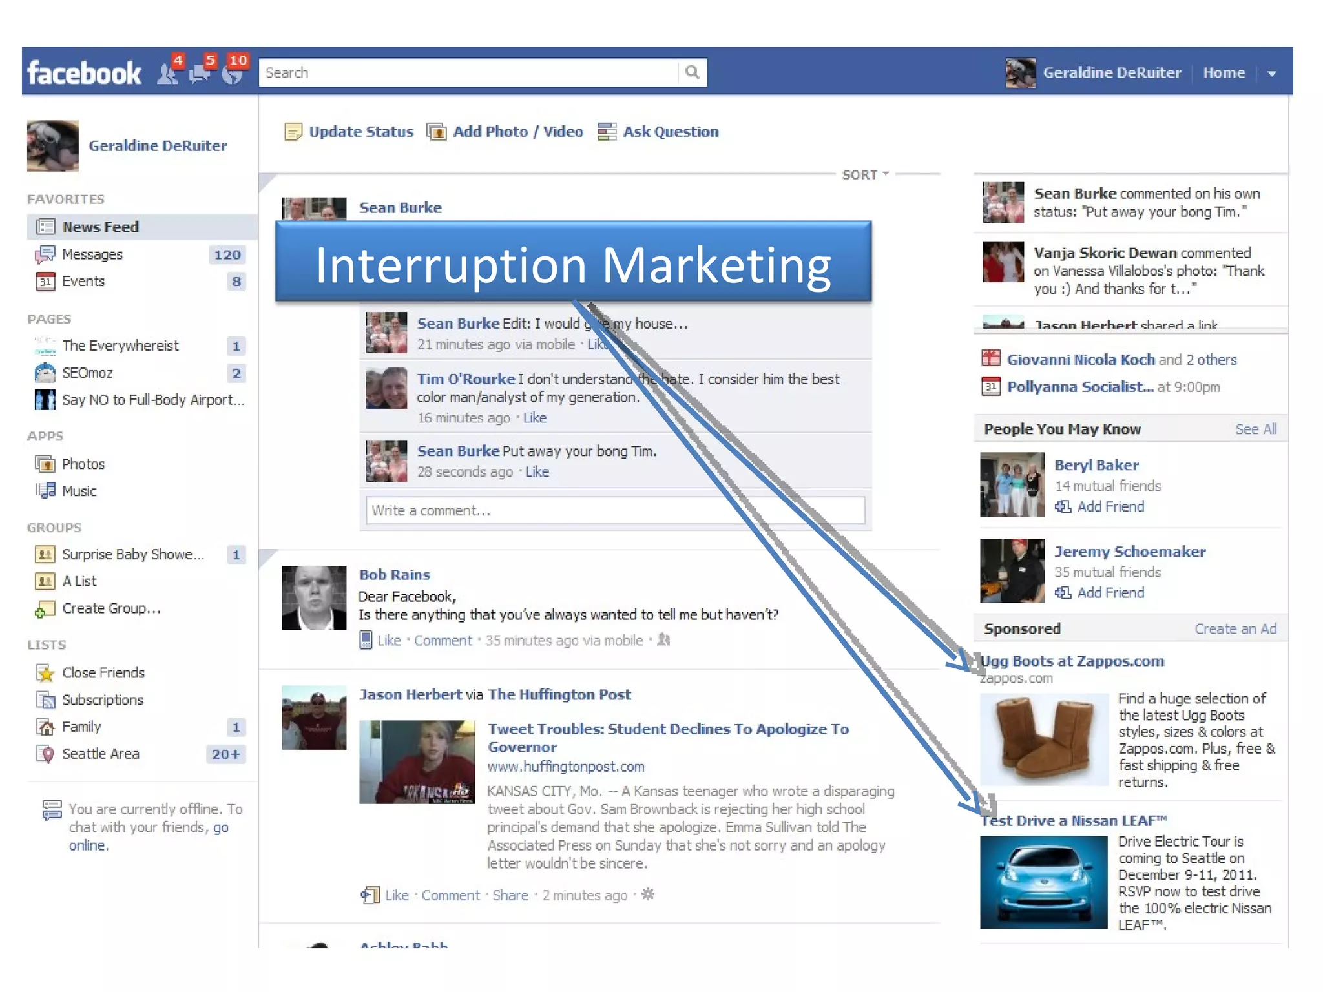Click the Events calendar icon
Viewport: 1323px width, 992px height.
(45, 282)
